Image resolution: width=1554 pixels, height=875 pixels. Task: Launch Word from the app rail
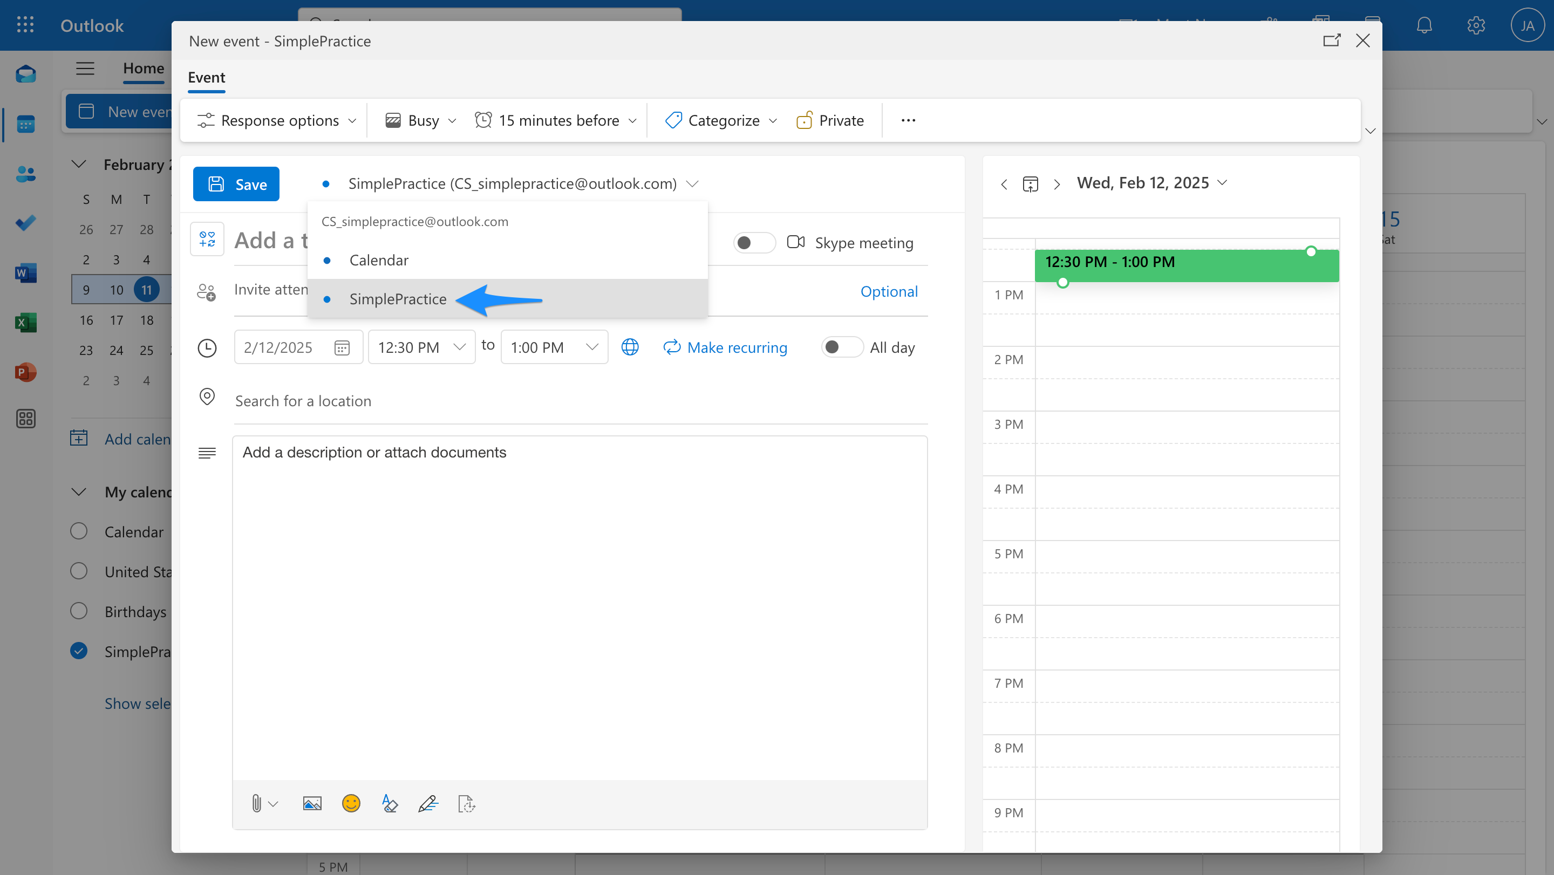pyautogui.click(x=25, y=273)
